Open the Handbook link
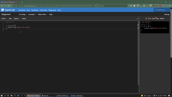This screenshot has width=172, height=97. tap(35, 10)
